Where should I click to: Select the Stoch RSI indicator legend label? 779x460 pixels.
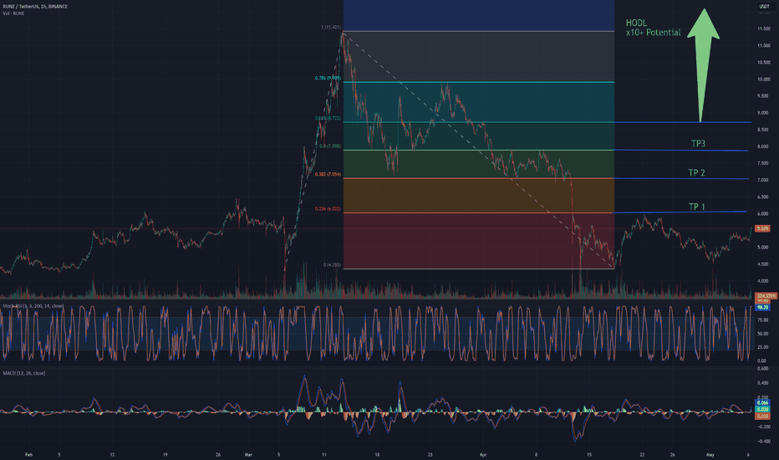click(x=33, y=306)
